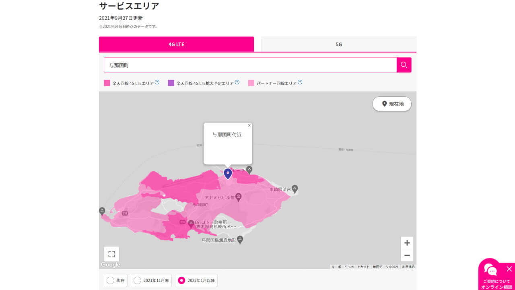Select the 4G LTE tab
The width and height of the screenshot is (515, 290).
click(x=176, y=43)
